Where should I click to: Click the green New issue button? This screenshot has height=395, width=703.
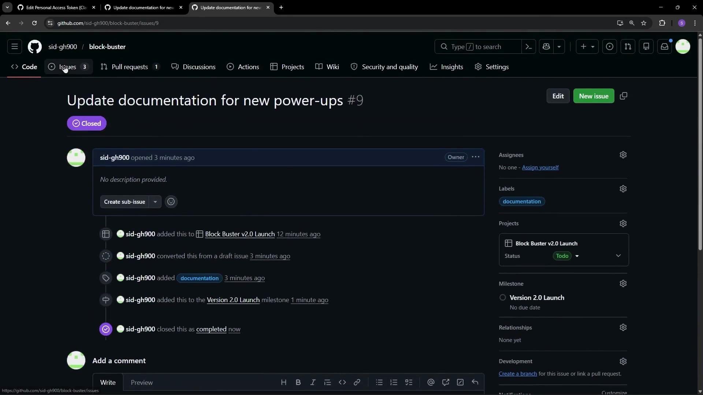(594, 96)
